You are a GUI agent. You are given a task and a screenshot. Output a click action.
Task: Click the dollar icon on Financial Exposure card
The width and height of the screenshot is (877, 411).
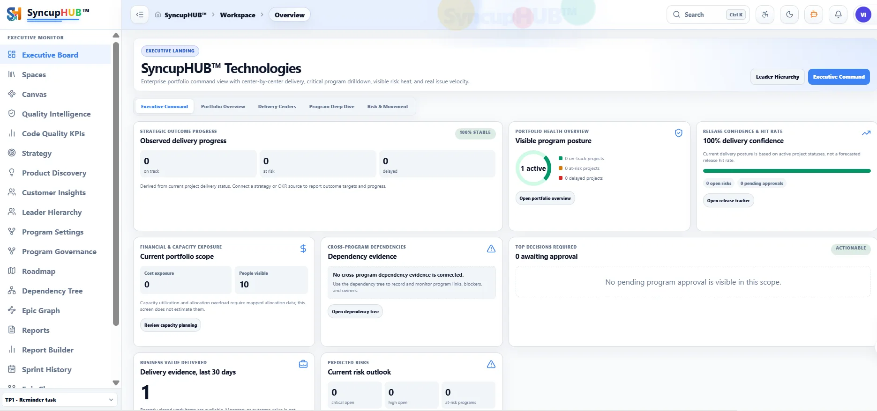pyautogui.click(x=303, y=249)
